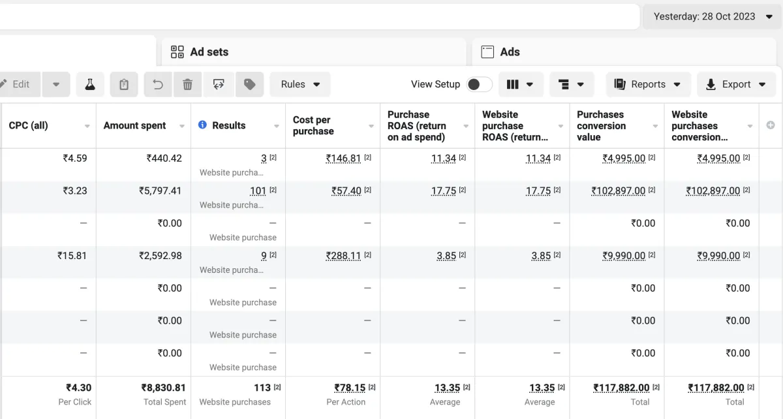Viewport: 783px width, 419px height.
Task: Click amount spent ₹5,797.41
Action: [160, 191]
